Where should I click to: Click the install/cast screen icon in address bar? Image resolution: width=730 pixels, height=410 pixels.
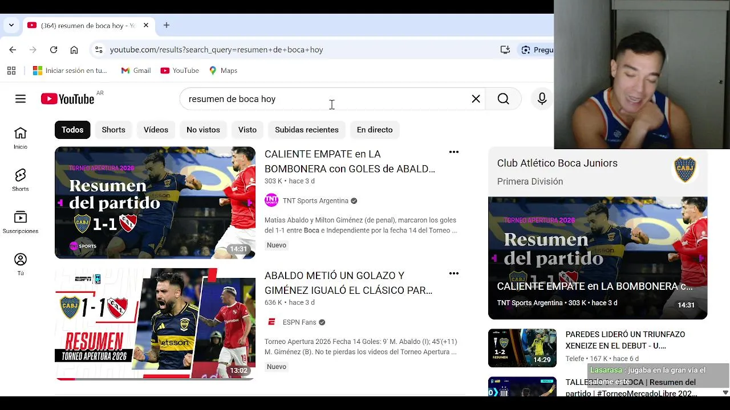[x=505, y=50]
